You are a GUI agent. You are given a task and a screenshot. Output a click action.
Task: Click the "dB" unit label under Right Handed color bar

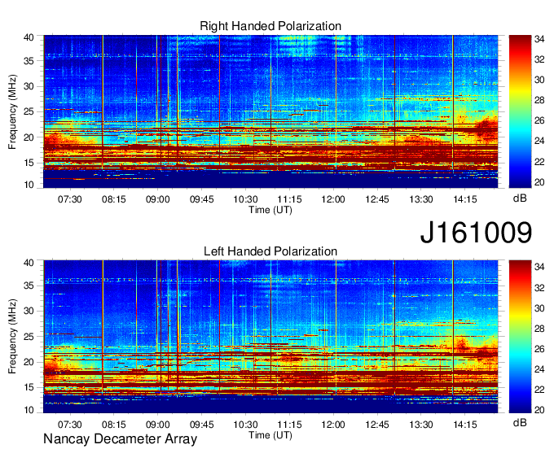tap(520, 198)
